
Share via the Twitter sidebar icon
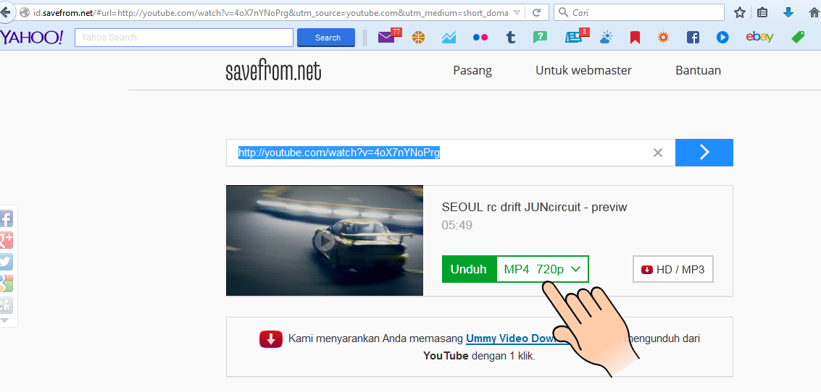(x=5, y=262)
